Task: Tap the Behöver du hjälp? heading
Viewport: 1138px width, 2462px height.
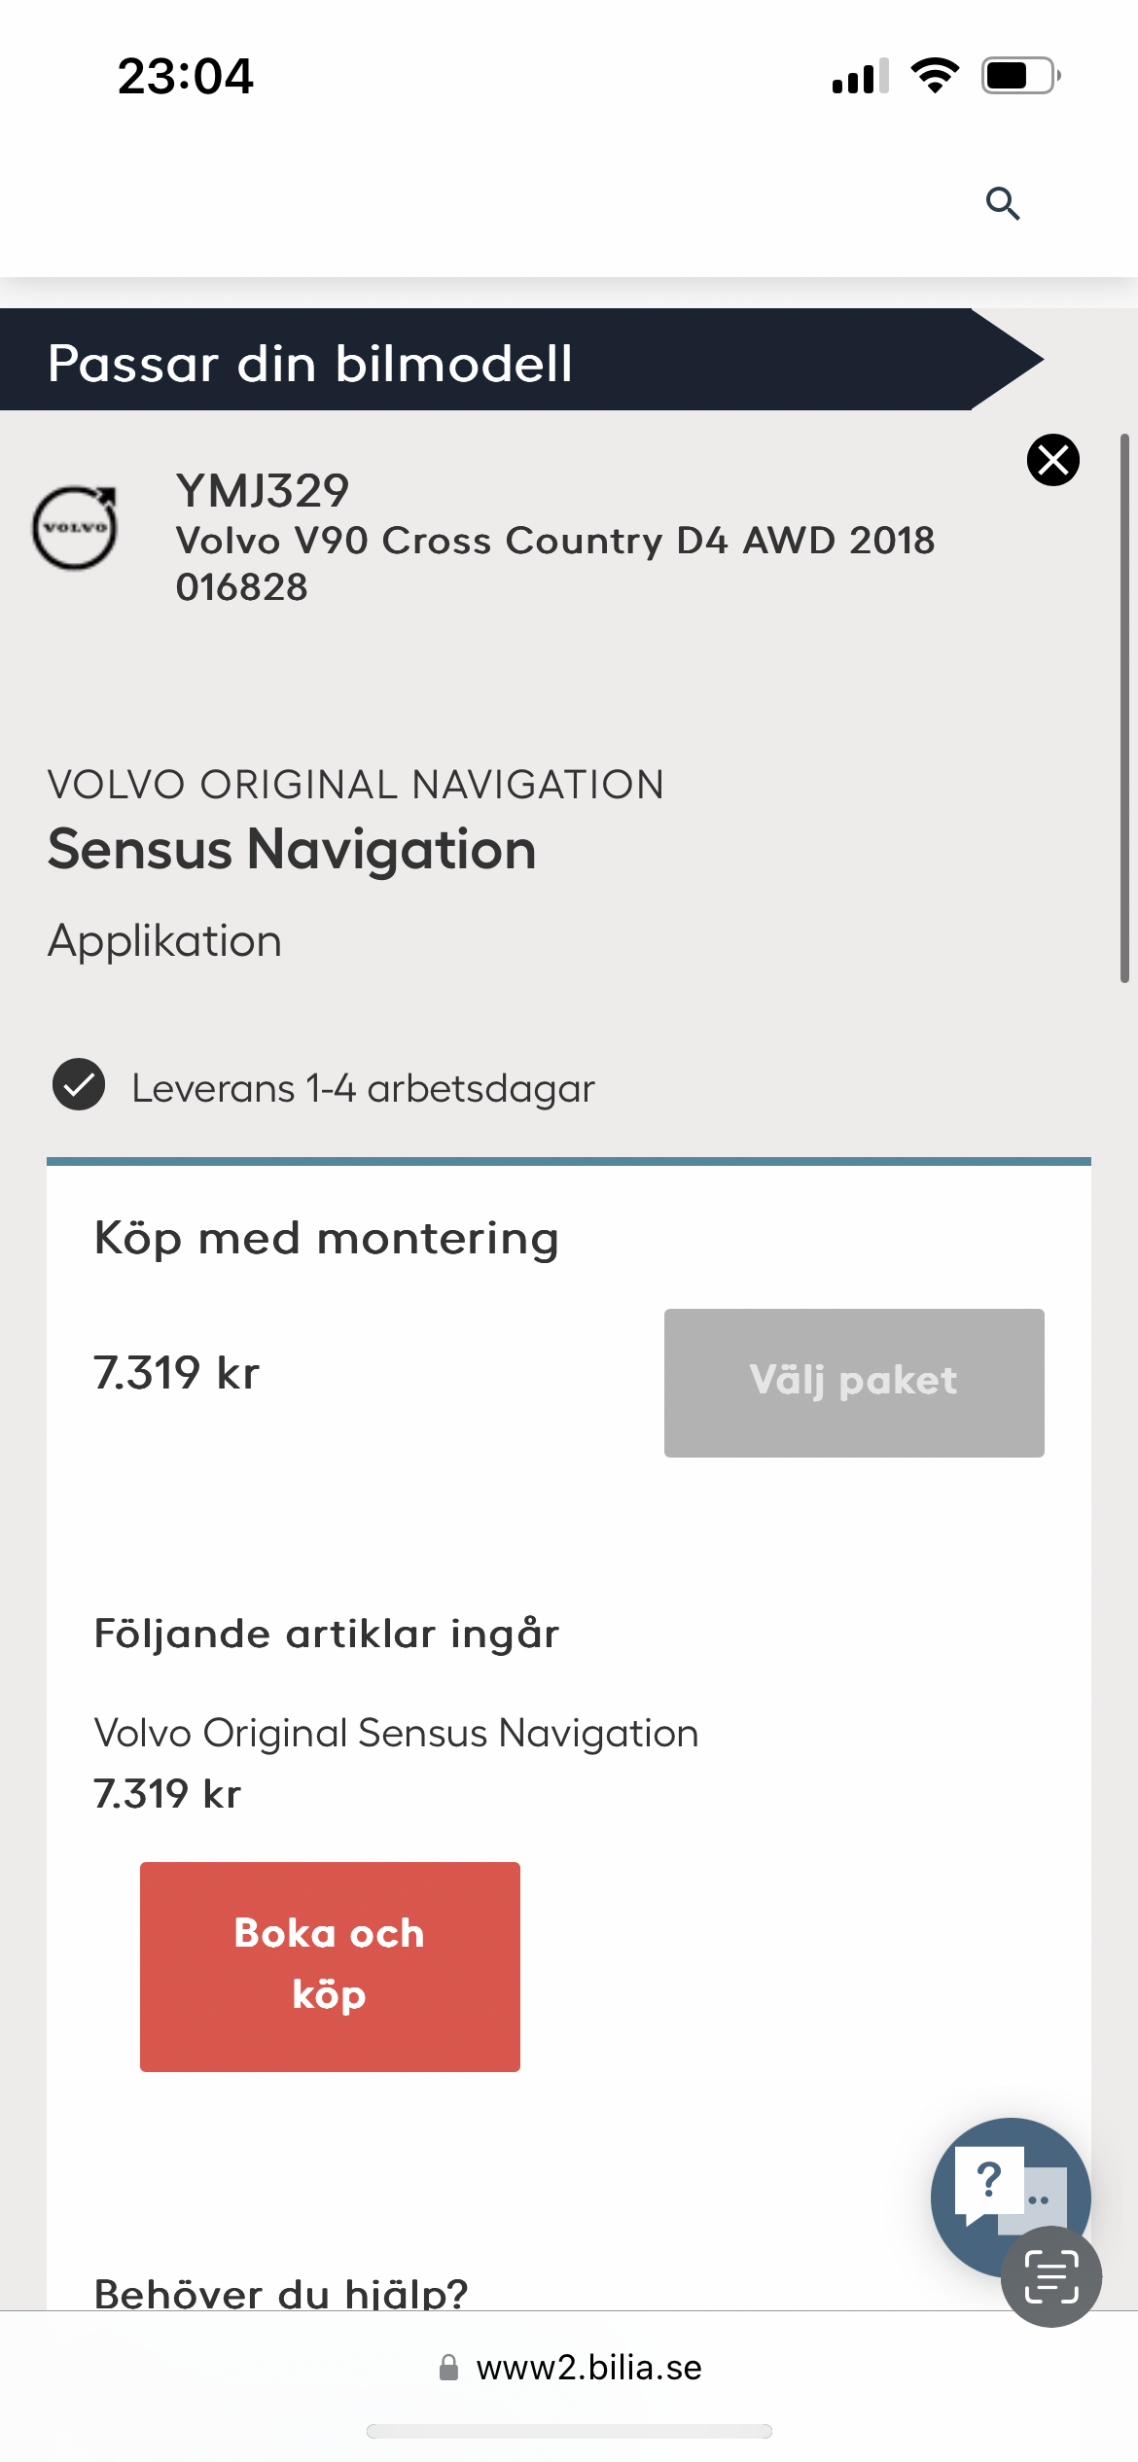Action: coord(281,2293)
